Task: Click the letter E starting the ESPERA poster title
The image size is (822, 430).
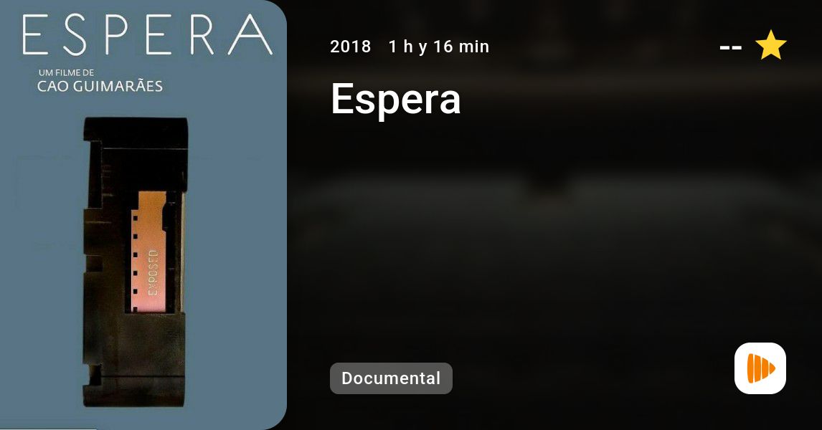Action: pos(36,35)
